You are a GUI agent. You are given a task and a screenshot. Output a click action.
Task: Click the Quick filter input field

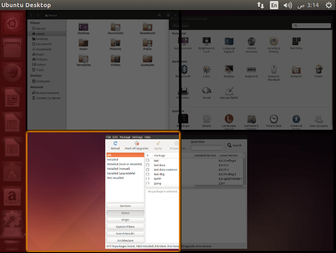pos(206,148)
